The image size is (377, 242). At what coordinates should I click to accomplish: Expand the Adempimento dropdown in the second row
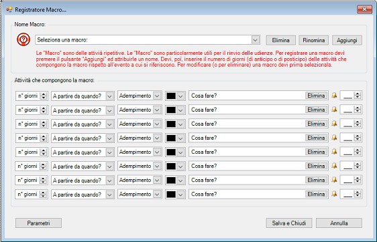click(157, 110)
